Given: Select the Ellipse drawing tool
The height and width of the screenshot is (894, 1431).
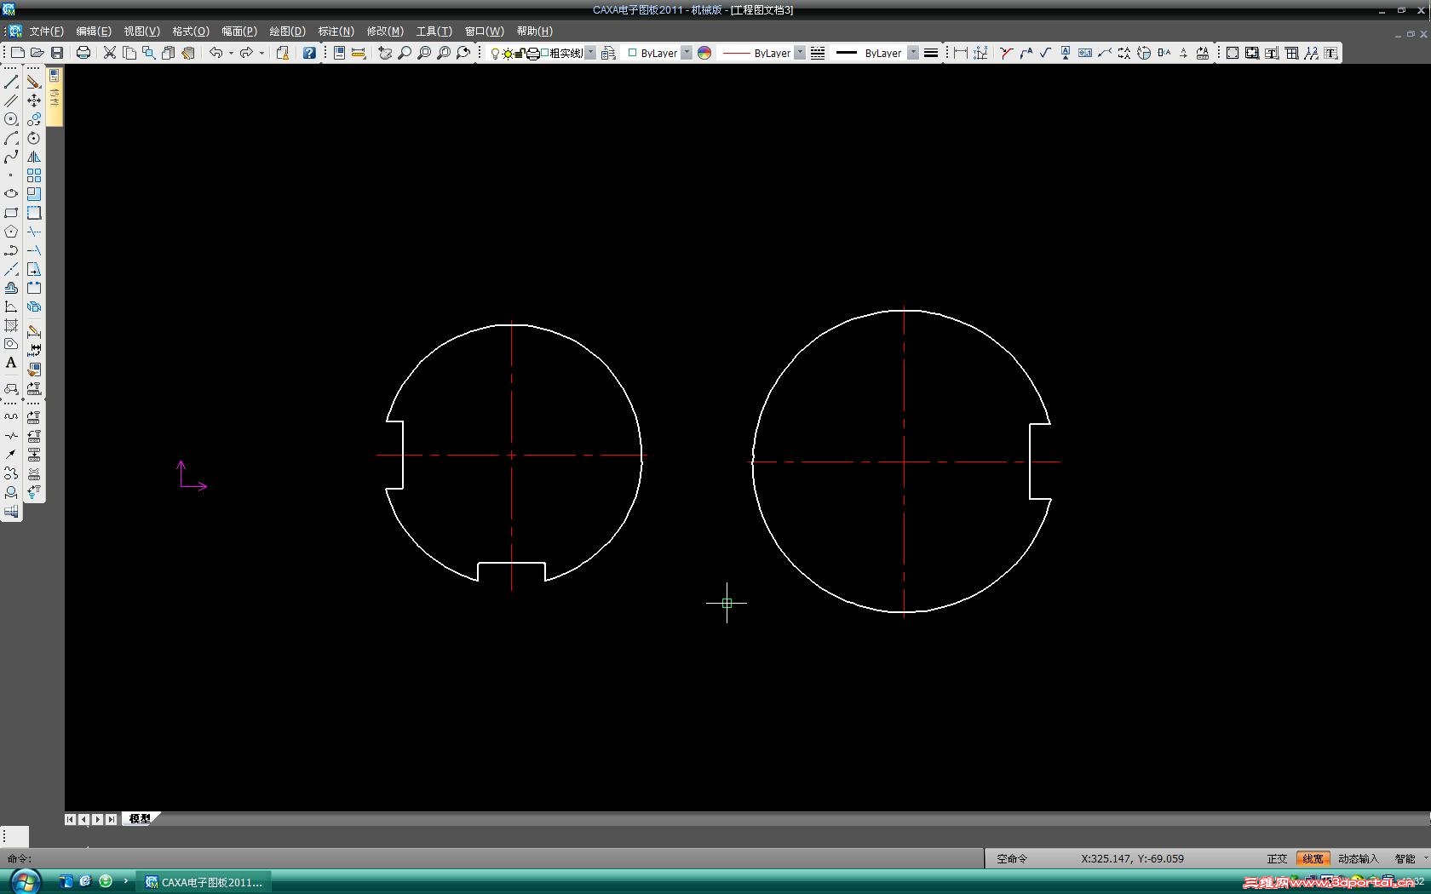Looking at the screenshot, I should (11, 194).
